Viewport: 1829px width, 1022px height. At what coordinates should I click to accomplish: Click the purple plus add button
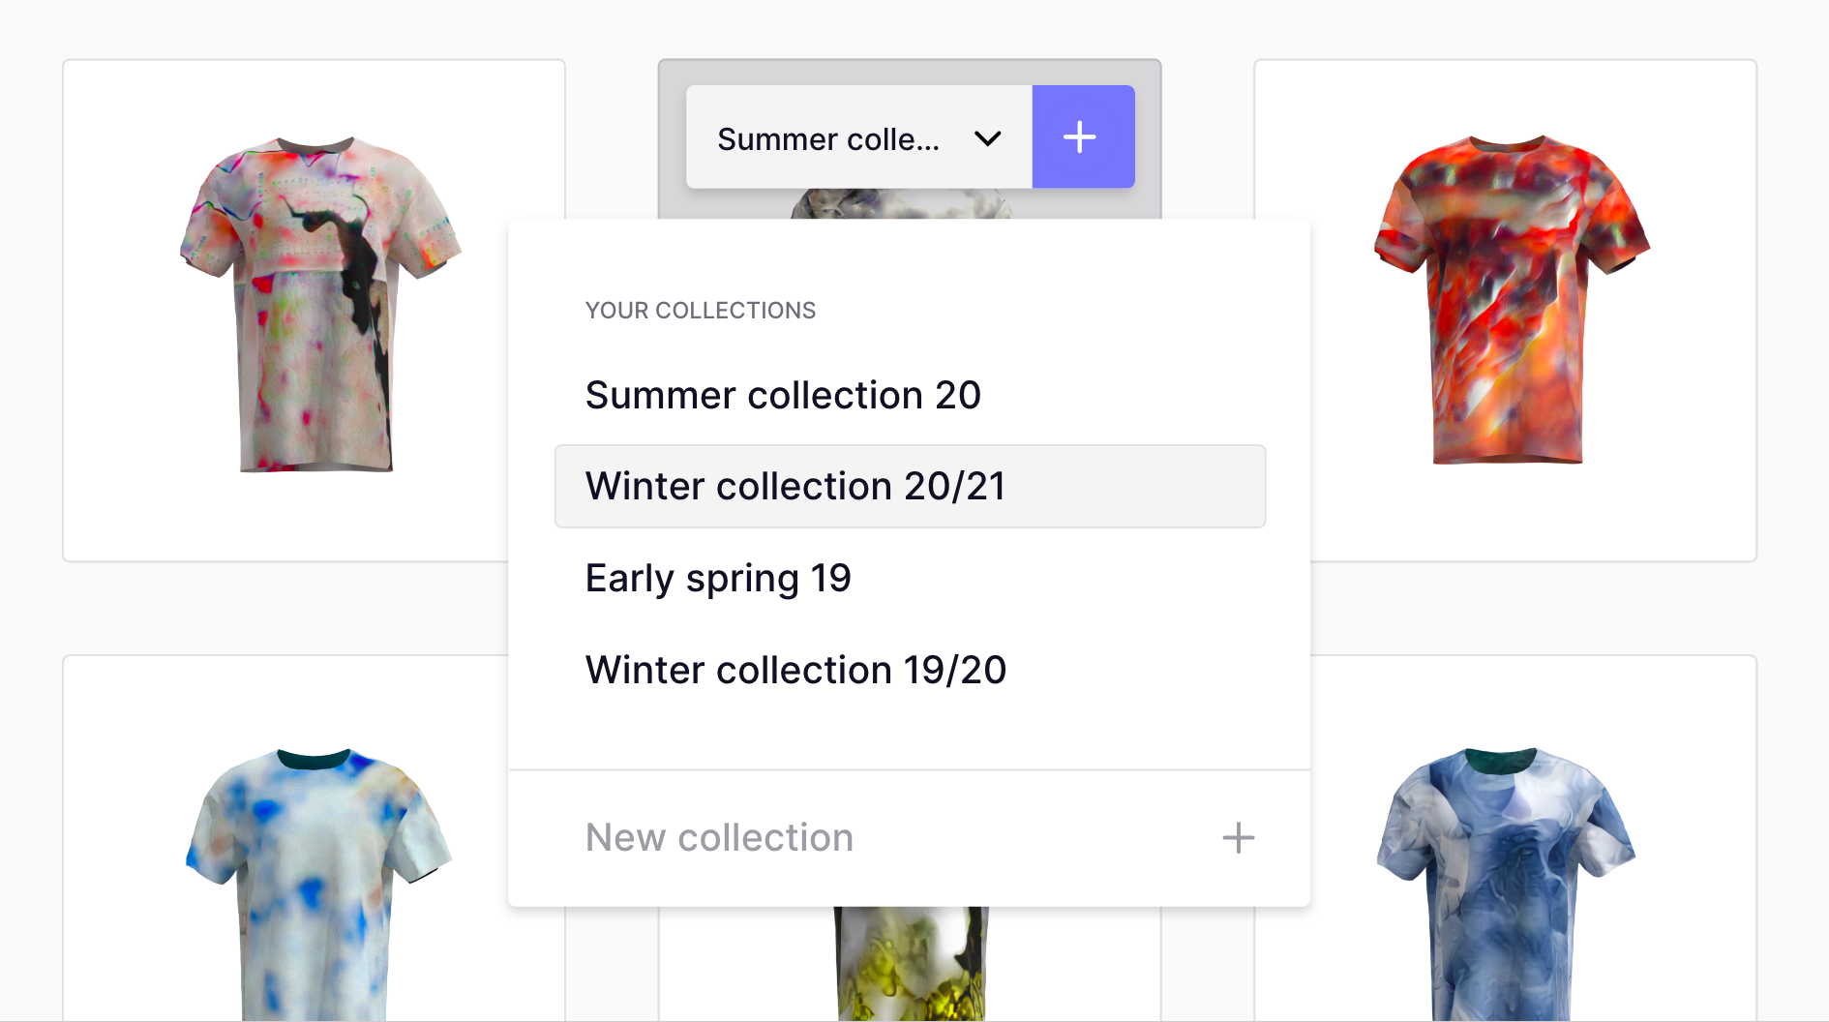coord(1083,136)
